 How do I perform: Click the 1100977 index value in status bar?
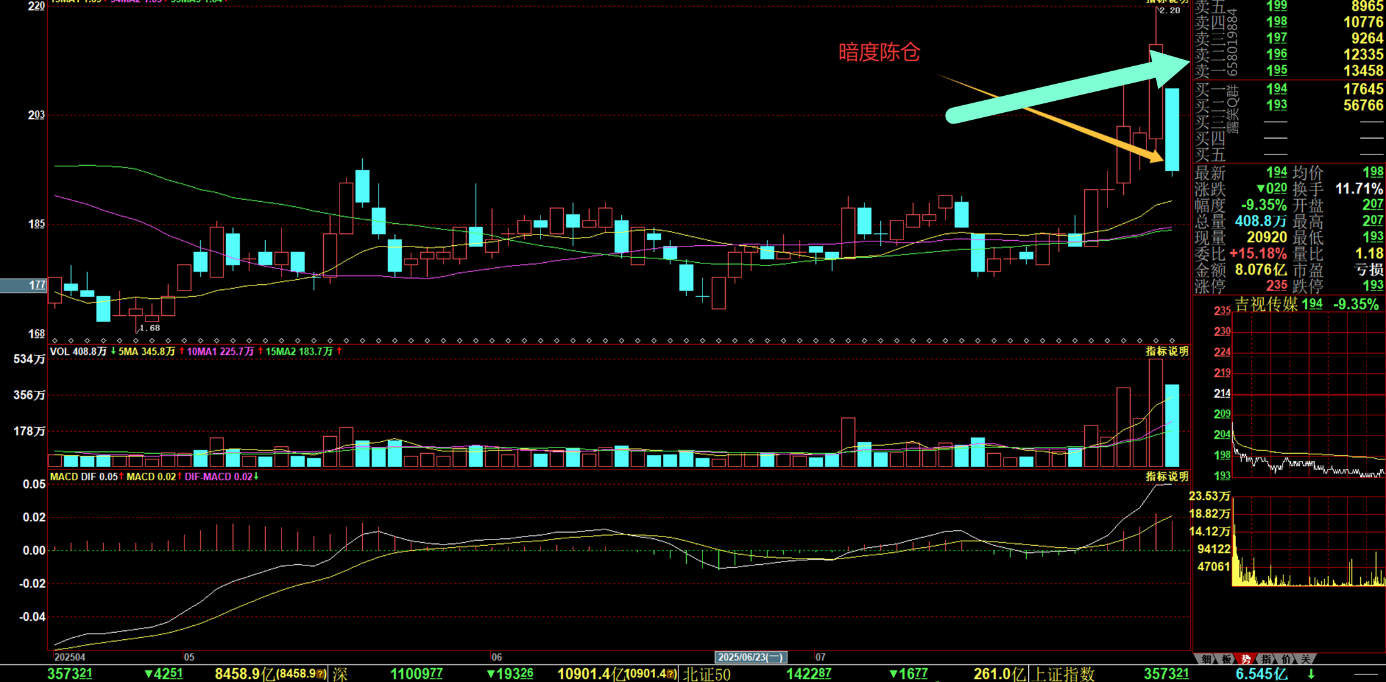(x=416, y=674)
